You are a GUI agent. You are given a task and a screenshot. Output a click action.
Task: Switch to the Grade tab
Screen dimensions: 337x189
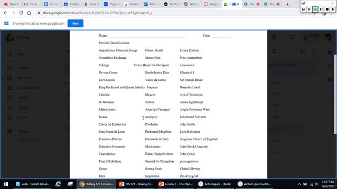click(x=132, y=4)
